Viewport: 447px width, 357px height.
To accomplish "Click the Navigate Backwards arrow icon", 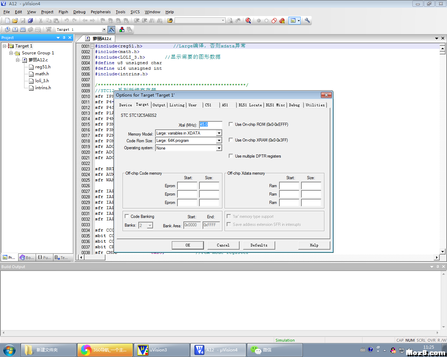I will click(x=85, y=21).
